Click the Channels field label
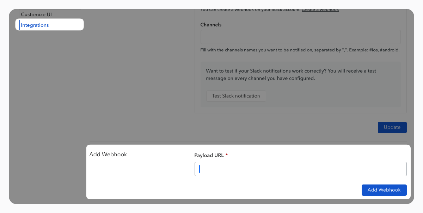Screen dimensions: 423x213 pyautogui.click(x=211, y=25)
